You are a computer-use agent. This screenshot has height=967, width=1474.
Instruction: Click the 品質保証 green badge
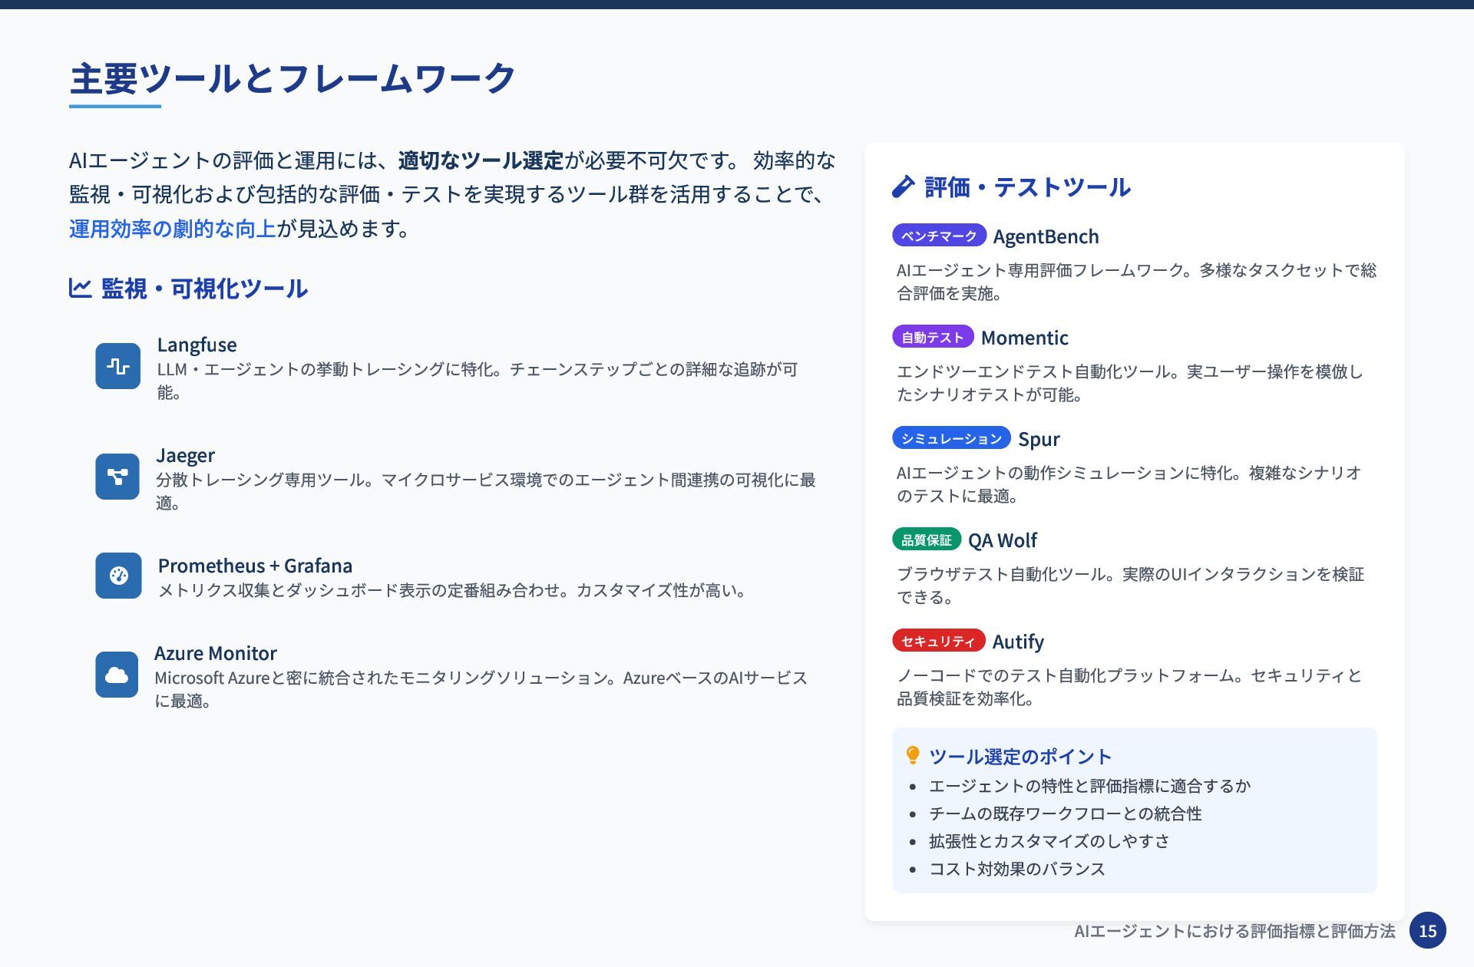[x=927, y=540]
